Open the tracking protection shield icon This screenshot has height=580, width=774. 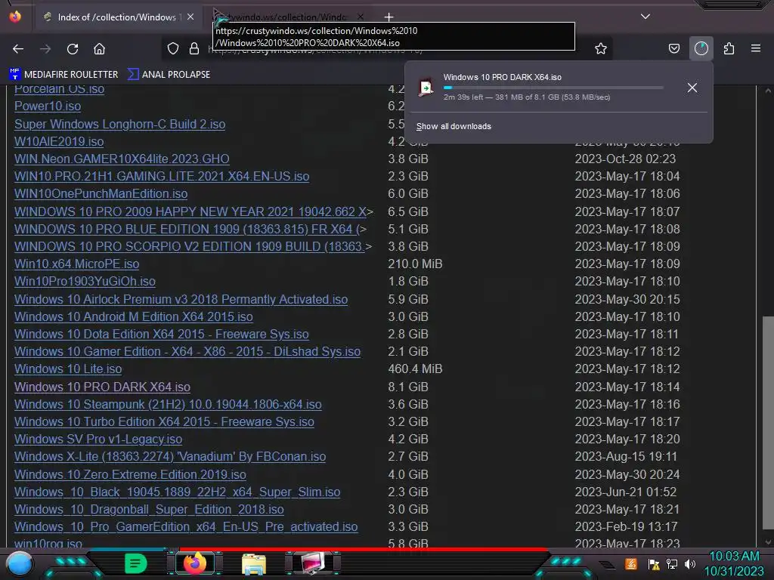click(x=173, y=48)
